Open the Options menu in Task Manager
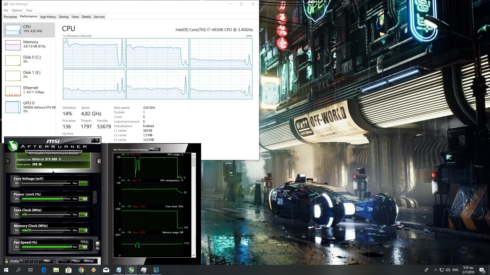 pos(17,10)
